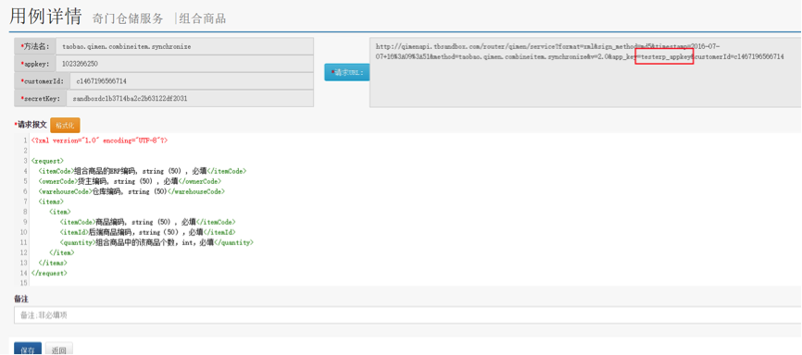Viewport: 802px width, 355px height.
Task: Focus the customerId input field
Action: click(x=192, y=80)
